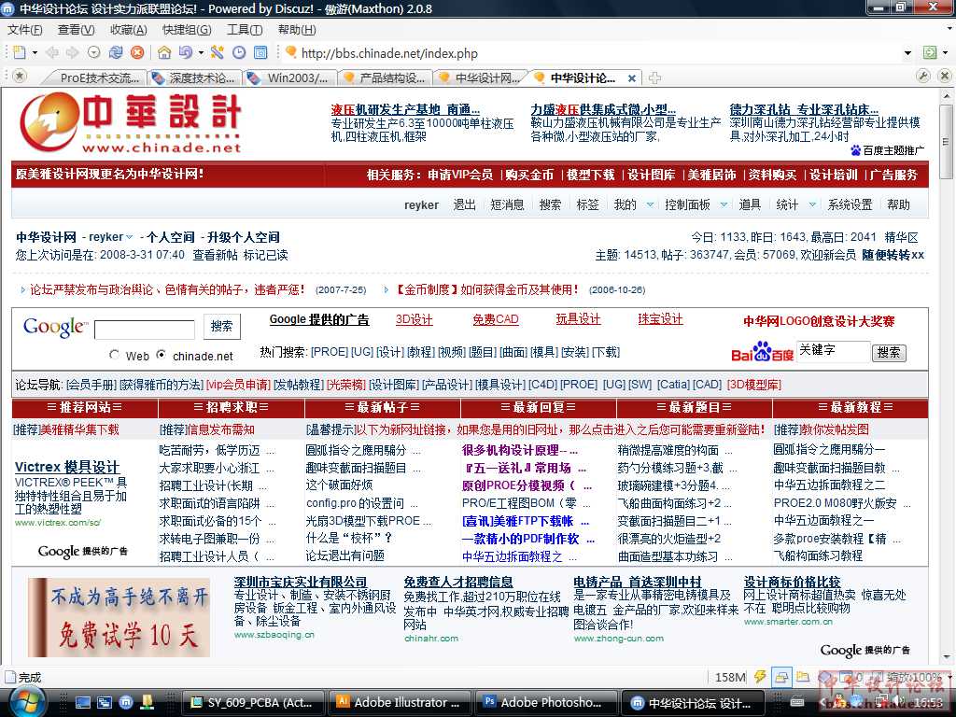Open the Undo icon's dropdown arrow

201,53
